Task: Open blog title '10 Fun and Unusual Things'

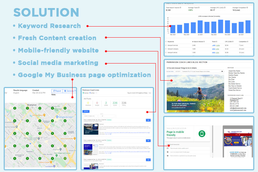Action: (182, 68)
